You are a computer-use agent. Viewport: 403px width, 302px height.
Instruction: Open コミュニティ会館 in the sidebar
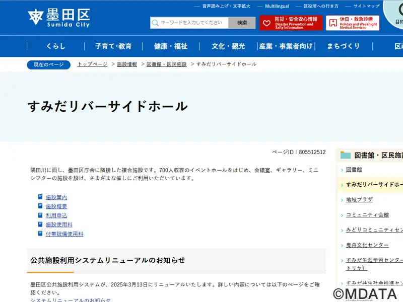(367, 215)
